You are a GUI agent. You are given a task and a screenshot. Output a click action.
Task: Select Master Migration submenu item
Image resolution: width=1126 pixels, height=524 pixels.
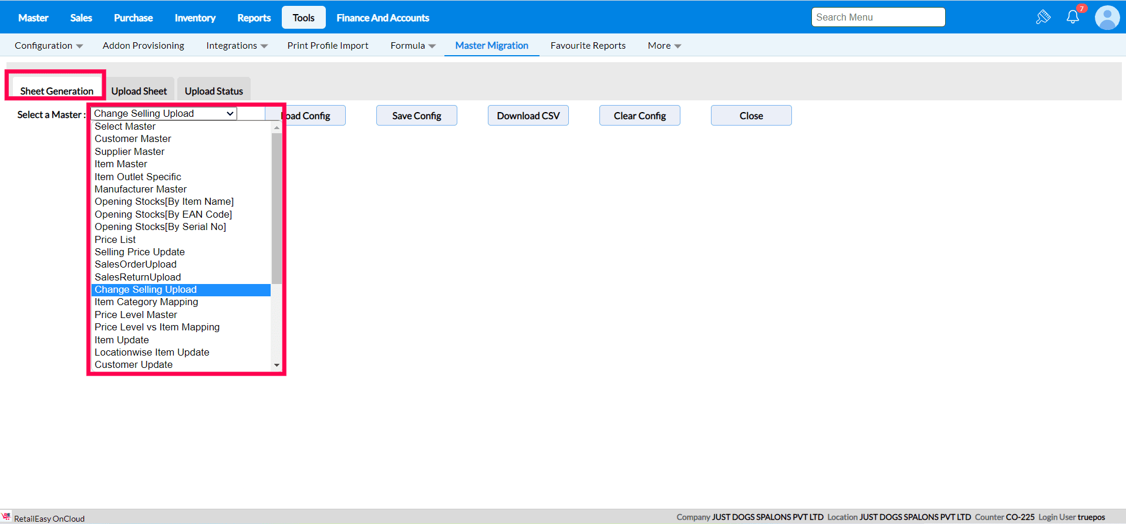(492, 46)
